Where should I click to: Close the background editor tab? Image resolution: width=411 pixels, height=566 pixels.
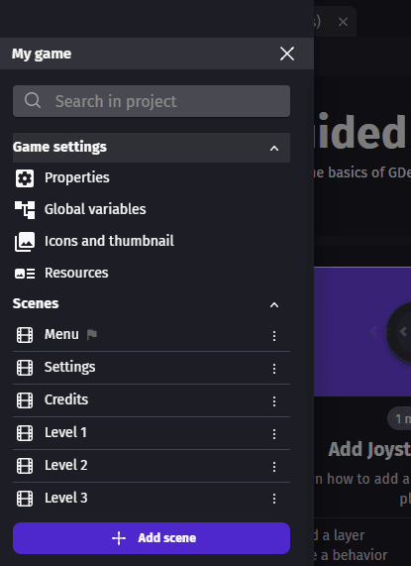pos(343,22)
